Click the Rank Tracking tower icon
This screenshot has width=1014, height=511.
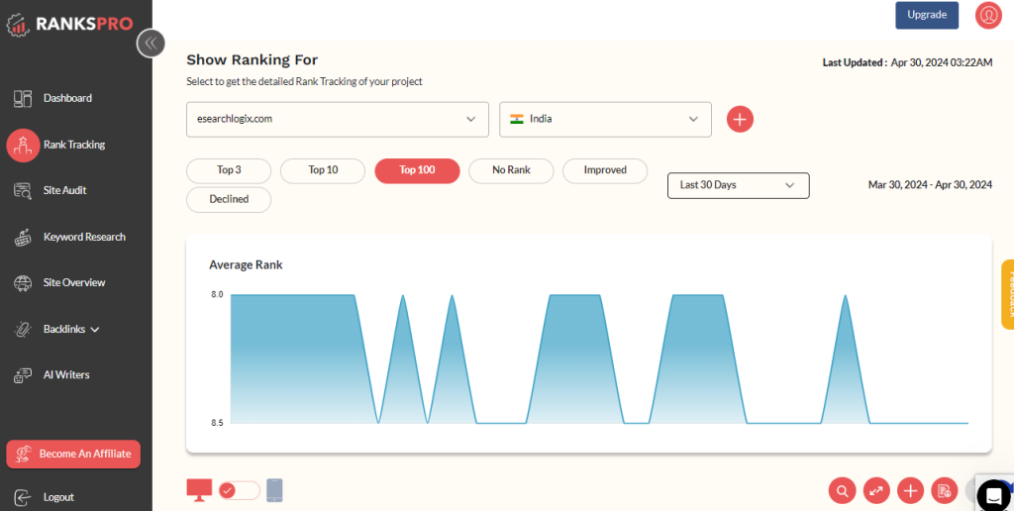click(x=23, y=145)
